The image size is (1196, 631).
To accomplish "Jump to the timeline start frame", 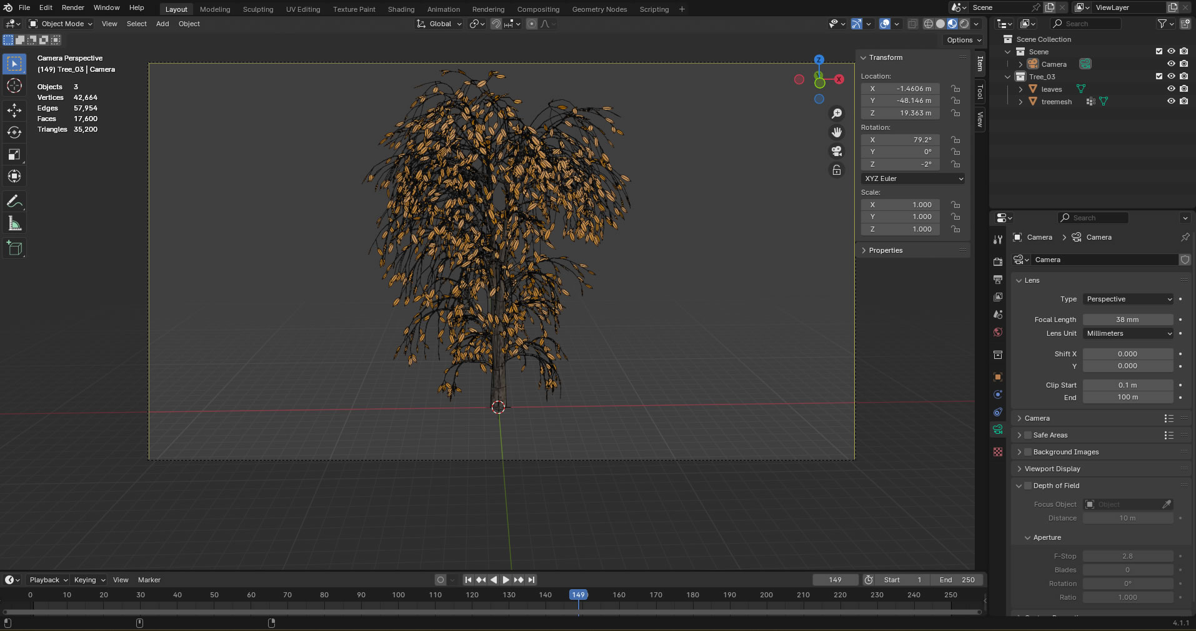I will 468,580.
